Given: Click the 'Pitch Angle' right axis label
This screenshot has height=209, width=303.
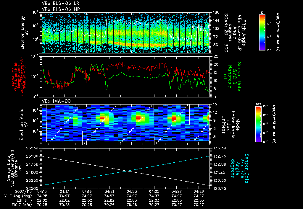Looking at the screenshot, I should coord(235,33).
